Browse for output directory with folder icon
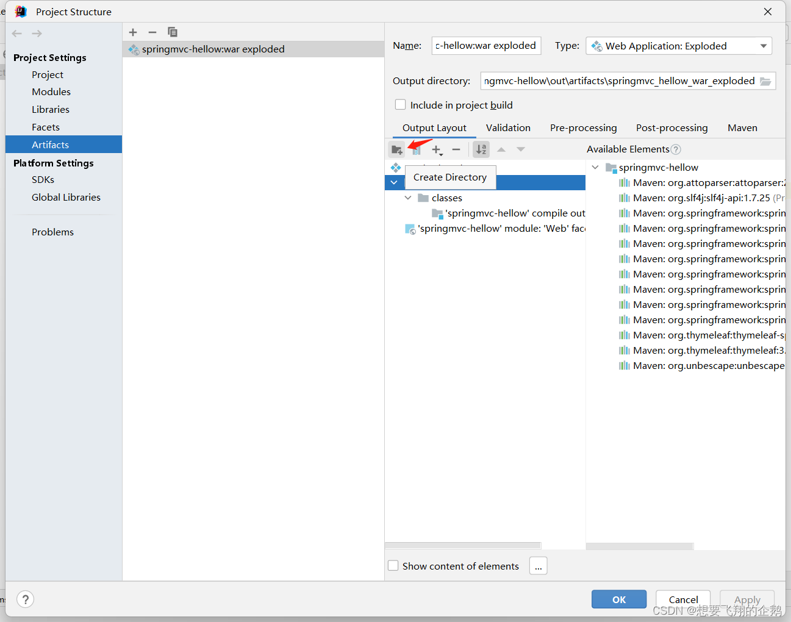The width and height of the screenshot is (791, 622). click(x=765, y=81)
